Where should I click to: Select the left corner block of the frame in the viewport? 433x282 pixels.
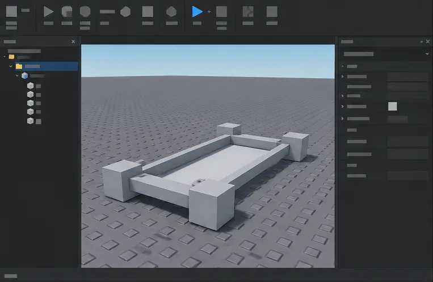click(121, 180)
